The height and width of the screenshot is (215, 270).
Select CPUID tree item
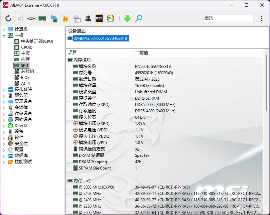pyautogui.click(x=23, y=47)
